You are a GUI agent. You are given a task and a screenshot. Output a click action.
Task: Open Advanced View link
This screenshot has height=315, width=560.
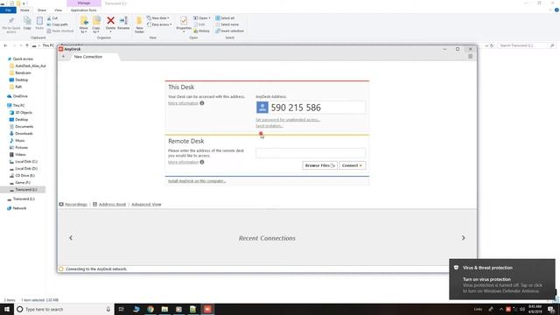146,204
